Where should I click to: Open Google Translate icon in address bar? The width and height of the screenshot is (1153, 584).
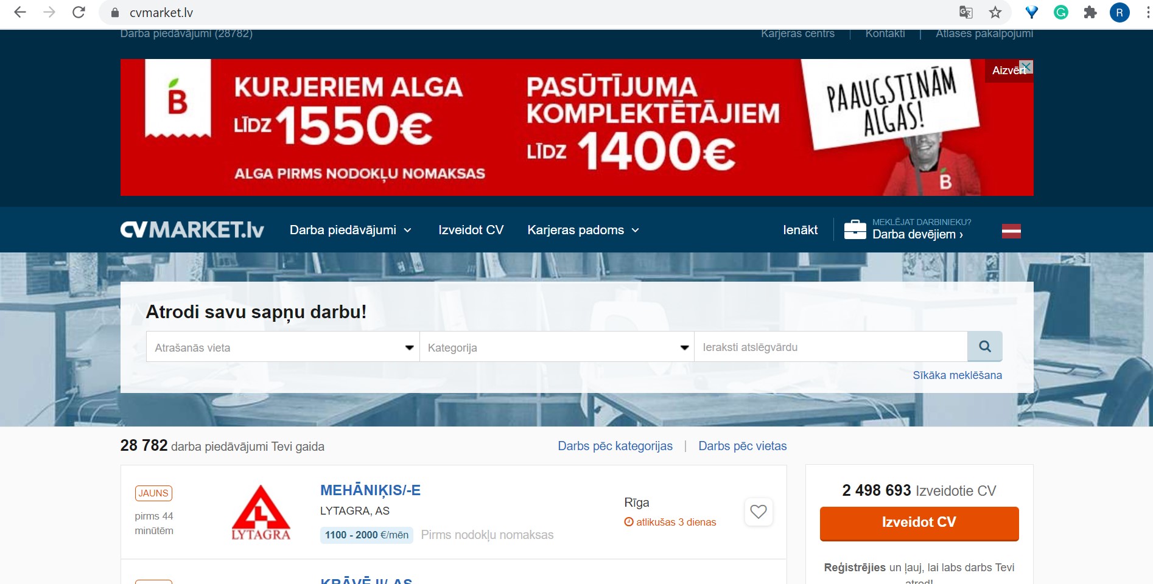[966, 12]
